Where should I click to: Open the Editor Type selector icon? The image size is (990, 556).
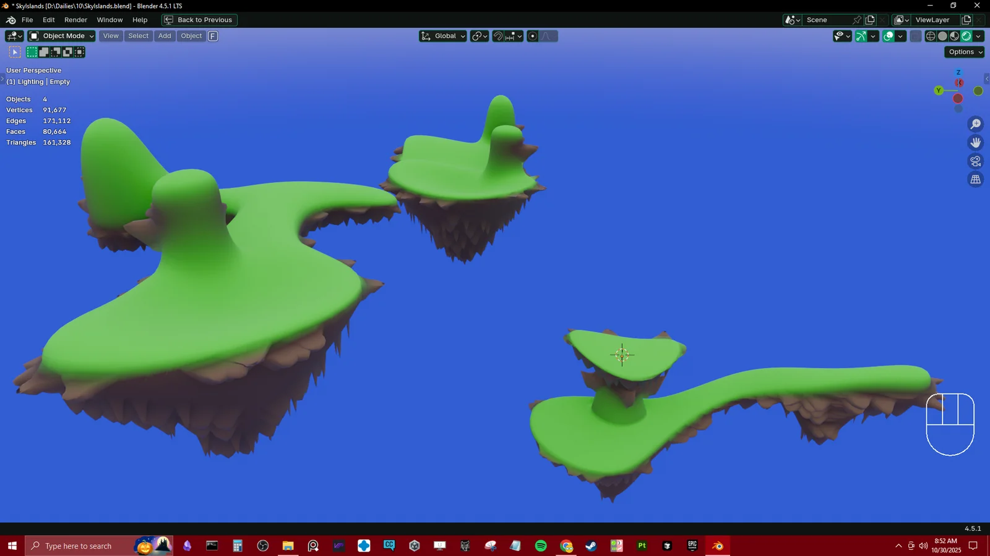point(11,36)
